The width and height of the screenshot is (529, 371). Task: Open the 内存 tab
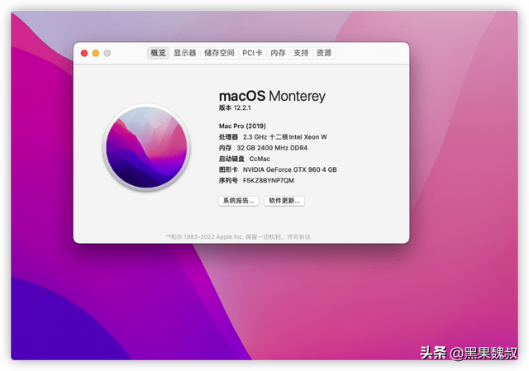tap(278, 53)
